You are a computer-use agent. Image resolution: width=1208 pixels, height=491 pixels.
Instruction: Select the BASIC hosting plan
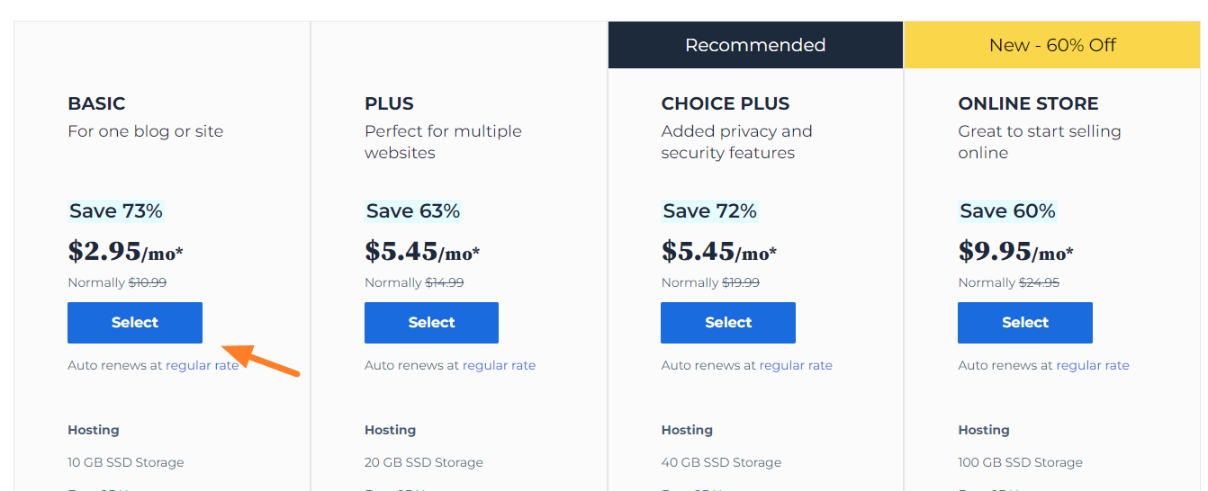135,323
